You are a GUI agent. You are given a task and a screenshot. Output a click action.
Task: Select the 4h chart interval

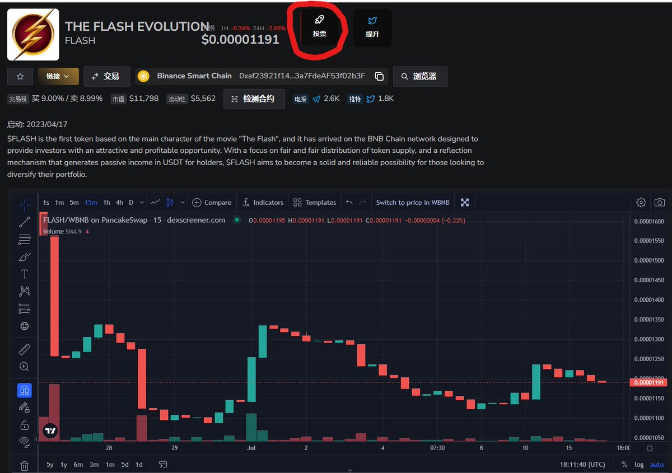pos(119,203)
